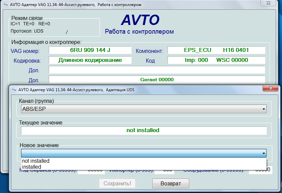Click the empty first Доп. field
Screen dimensions: 282x193
157,70
